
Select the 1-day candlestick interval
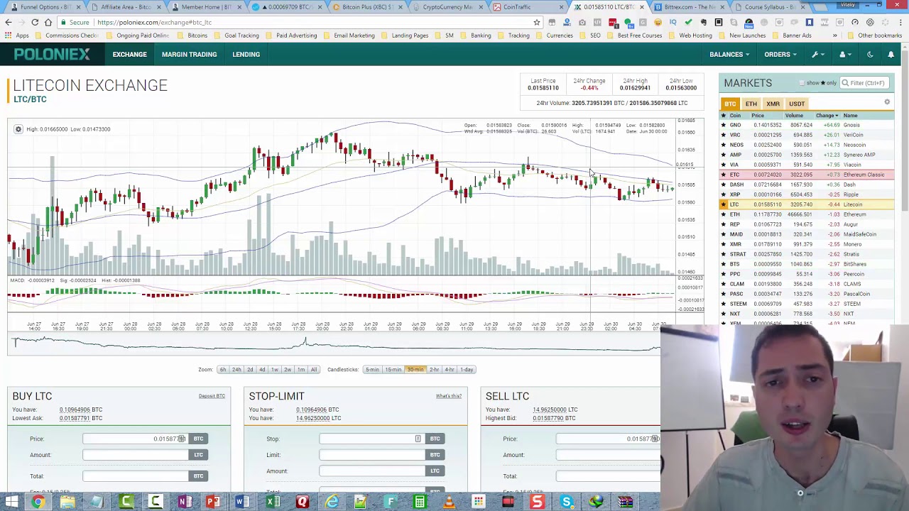467,370
